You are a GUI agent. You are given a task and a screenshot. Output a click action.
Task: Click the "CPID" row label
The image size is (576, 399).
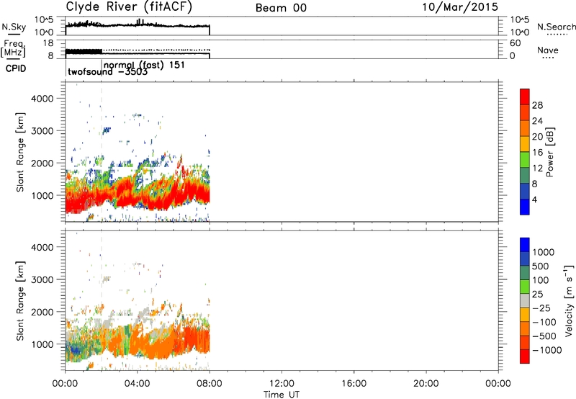[16, 68]
